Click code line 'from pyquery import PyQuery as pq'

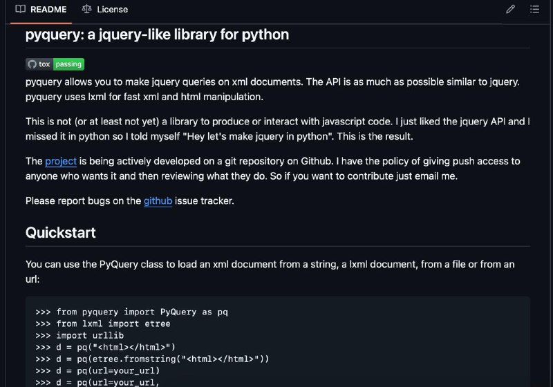pyautogui.click(x=131, y=312)
